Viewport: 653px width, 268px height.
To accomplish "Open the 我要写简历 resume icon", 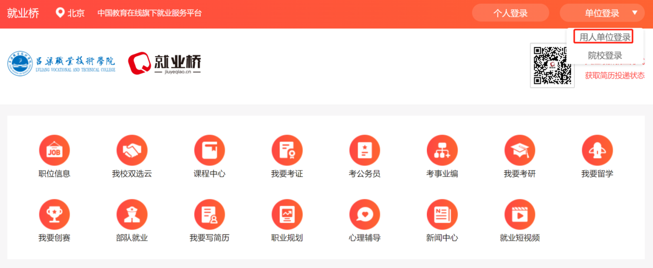I will pos(209,214).
